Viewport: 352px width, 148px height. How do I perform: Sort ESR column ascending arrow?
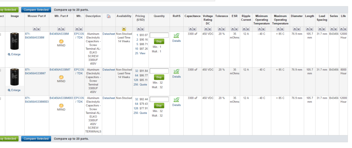tap(232, 29)
